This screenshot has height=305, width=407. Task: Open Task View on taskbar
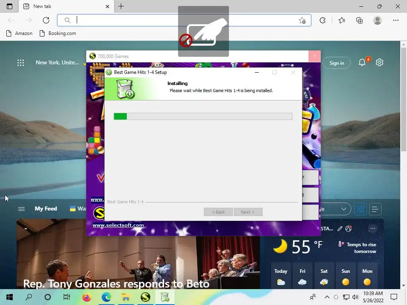click(x=67, y=297)
